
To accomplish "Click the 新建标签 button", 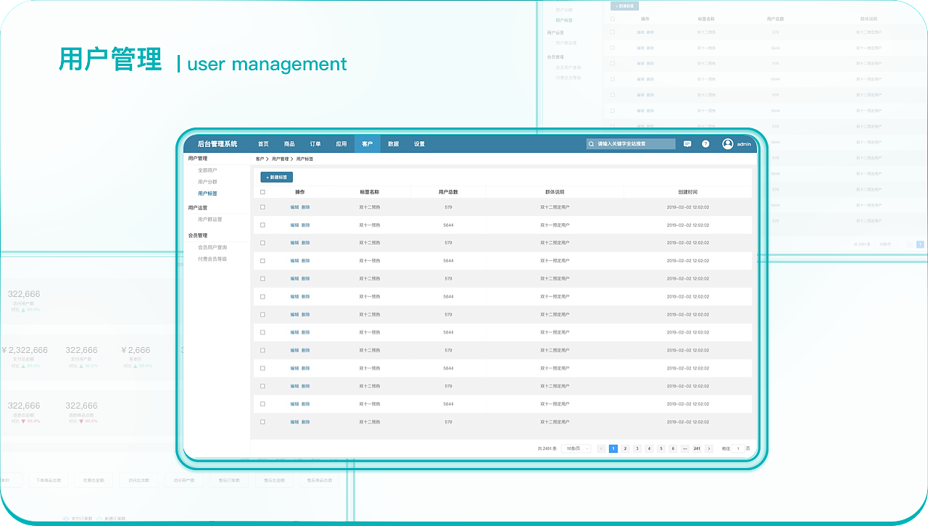I will [x=277, y=177].
